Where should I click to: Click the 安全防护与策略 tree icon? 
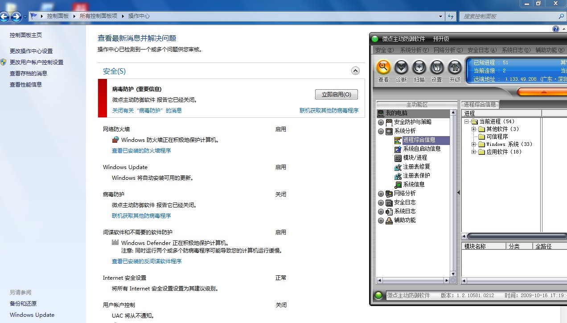[389, 122]
